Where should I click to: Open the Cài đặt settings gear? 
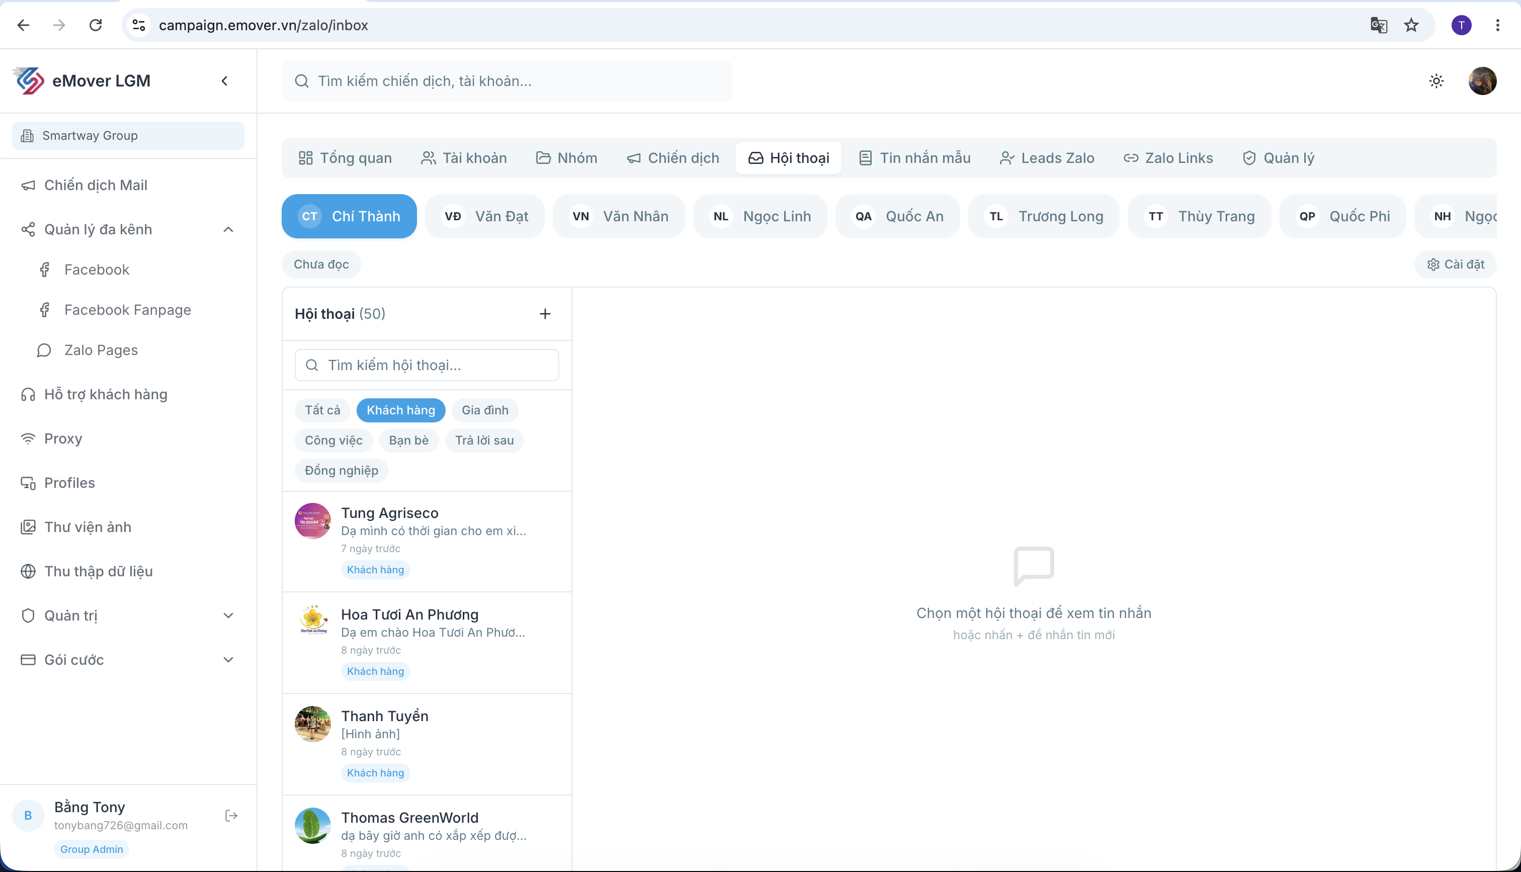click(x=1455, y=264)
